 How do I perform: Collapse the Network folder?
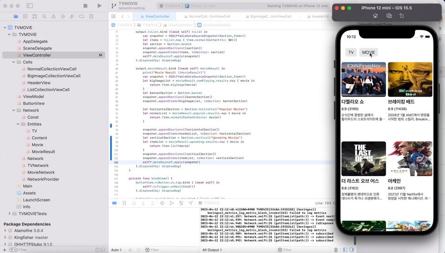(x=13, y=110)
